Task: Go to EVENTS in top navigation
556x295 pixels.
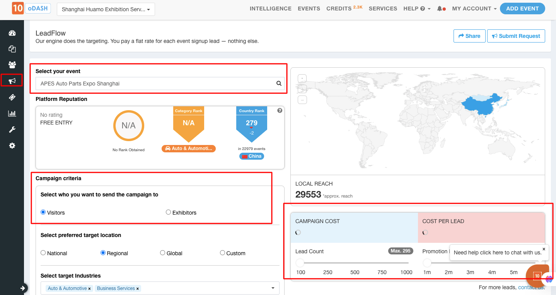Action: 309,9
